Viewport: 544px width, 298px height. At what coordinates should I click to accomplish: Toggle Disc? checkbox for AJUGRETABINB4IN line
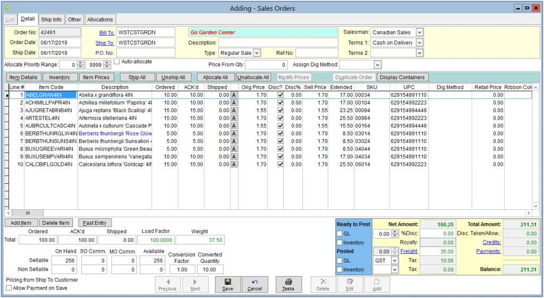(x=280, y=110)
